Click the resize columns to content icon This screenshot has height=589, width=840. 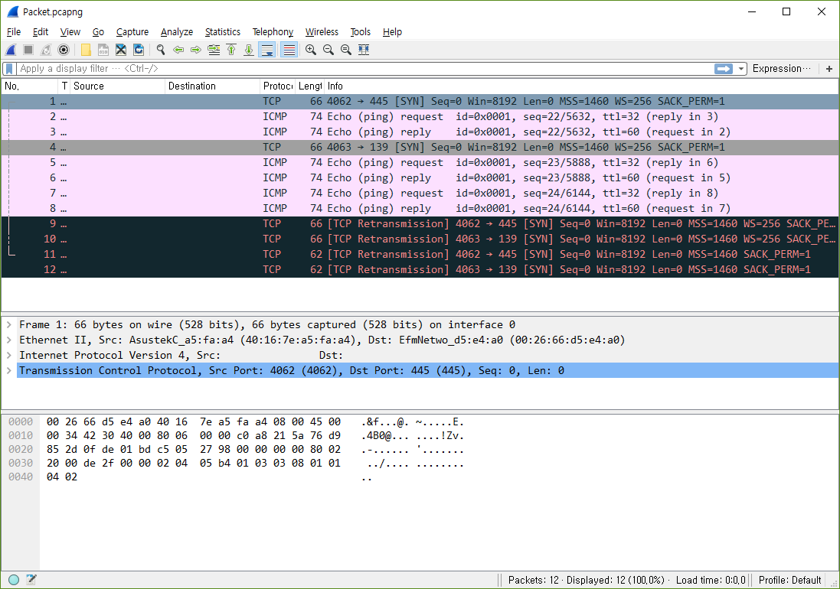[x=364, y=50]
